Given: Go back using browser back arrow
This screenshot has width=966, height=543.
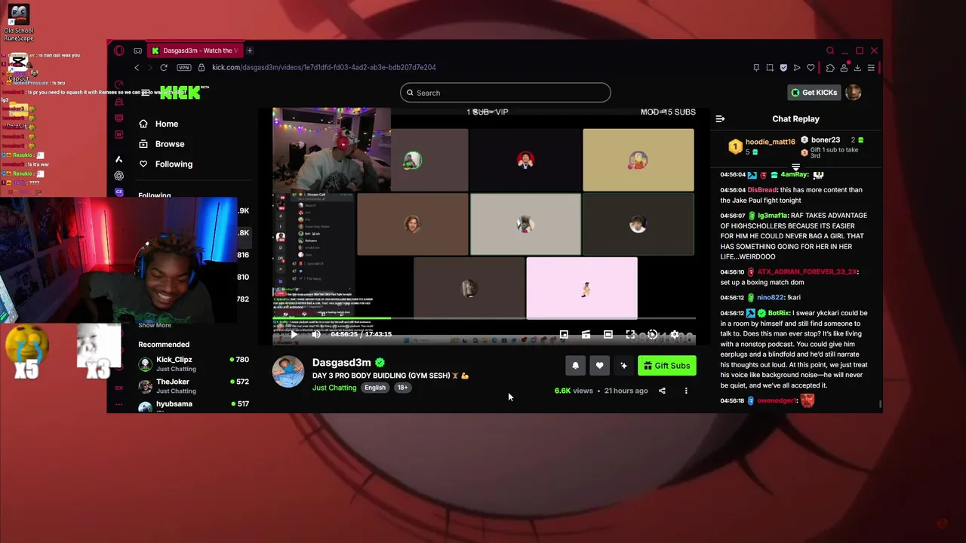Looking at the screenshot, I should tap(137, 67).
